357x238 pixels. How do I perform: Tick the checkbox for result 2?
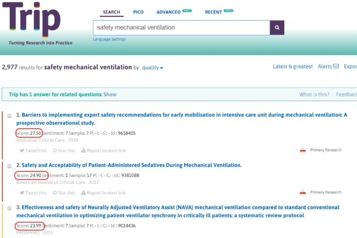(x=10, y=166)
